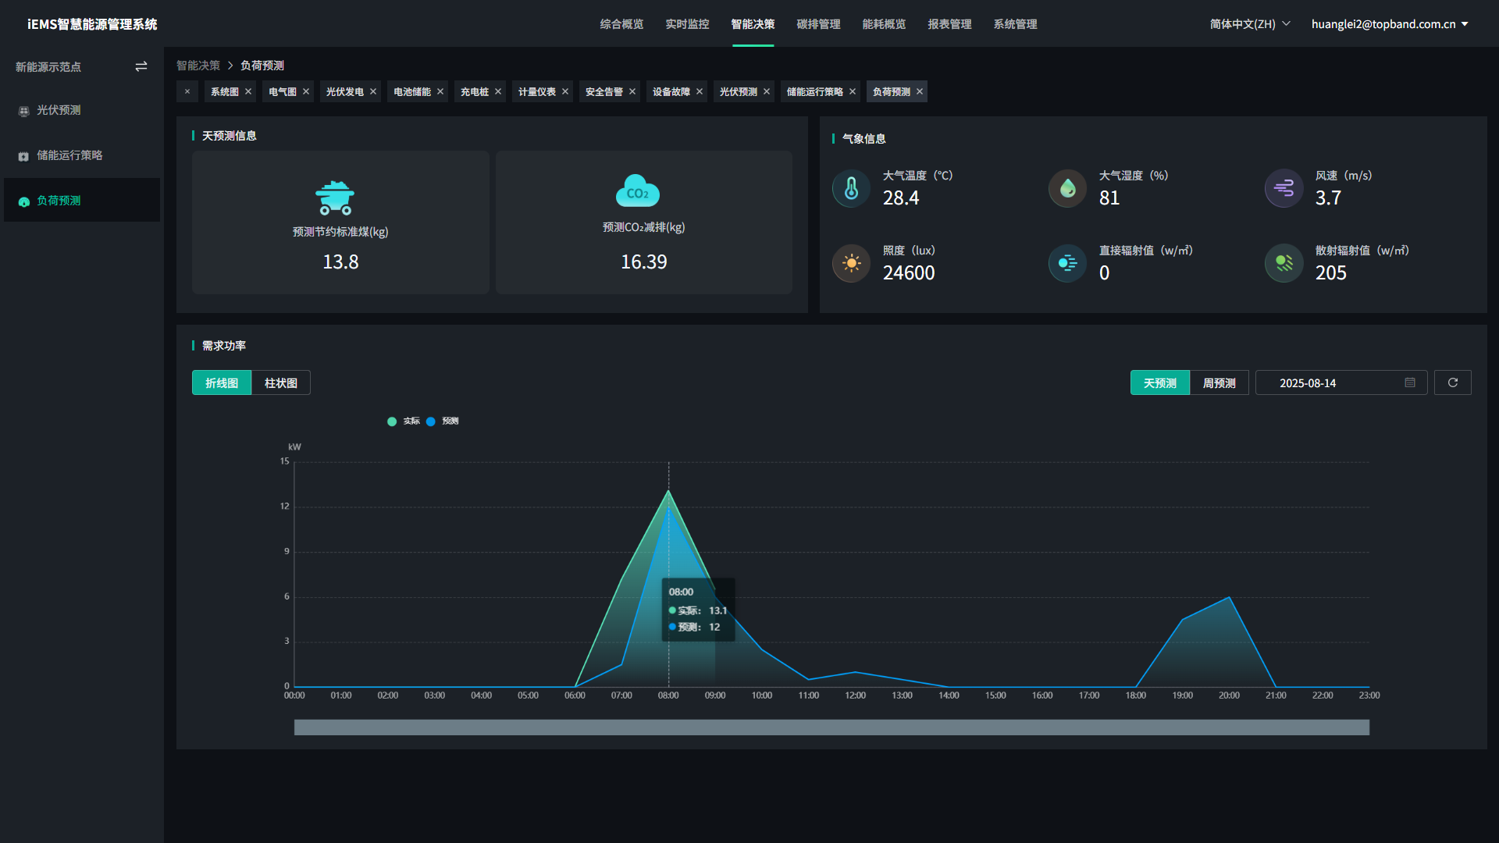This screenshot has height=843, width=1499.
Task: Go to 实时监控 in top navigation
Action: pyautogui.click(x=687, y=24)
